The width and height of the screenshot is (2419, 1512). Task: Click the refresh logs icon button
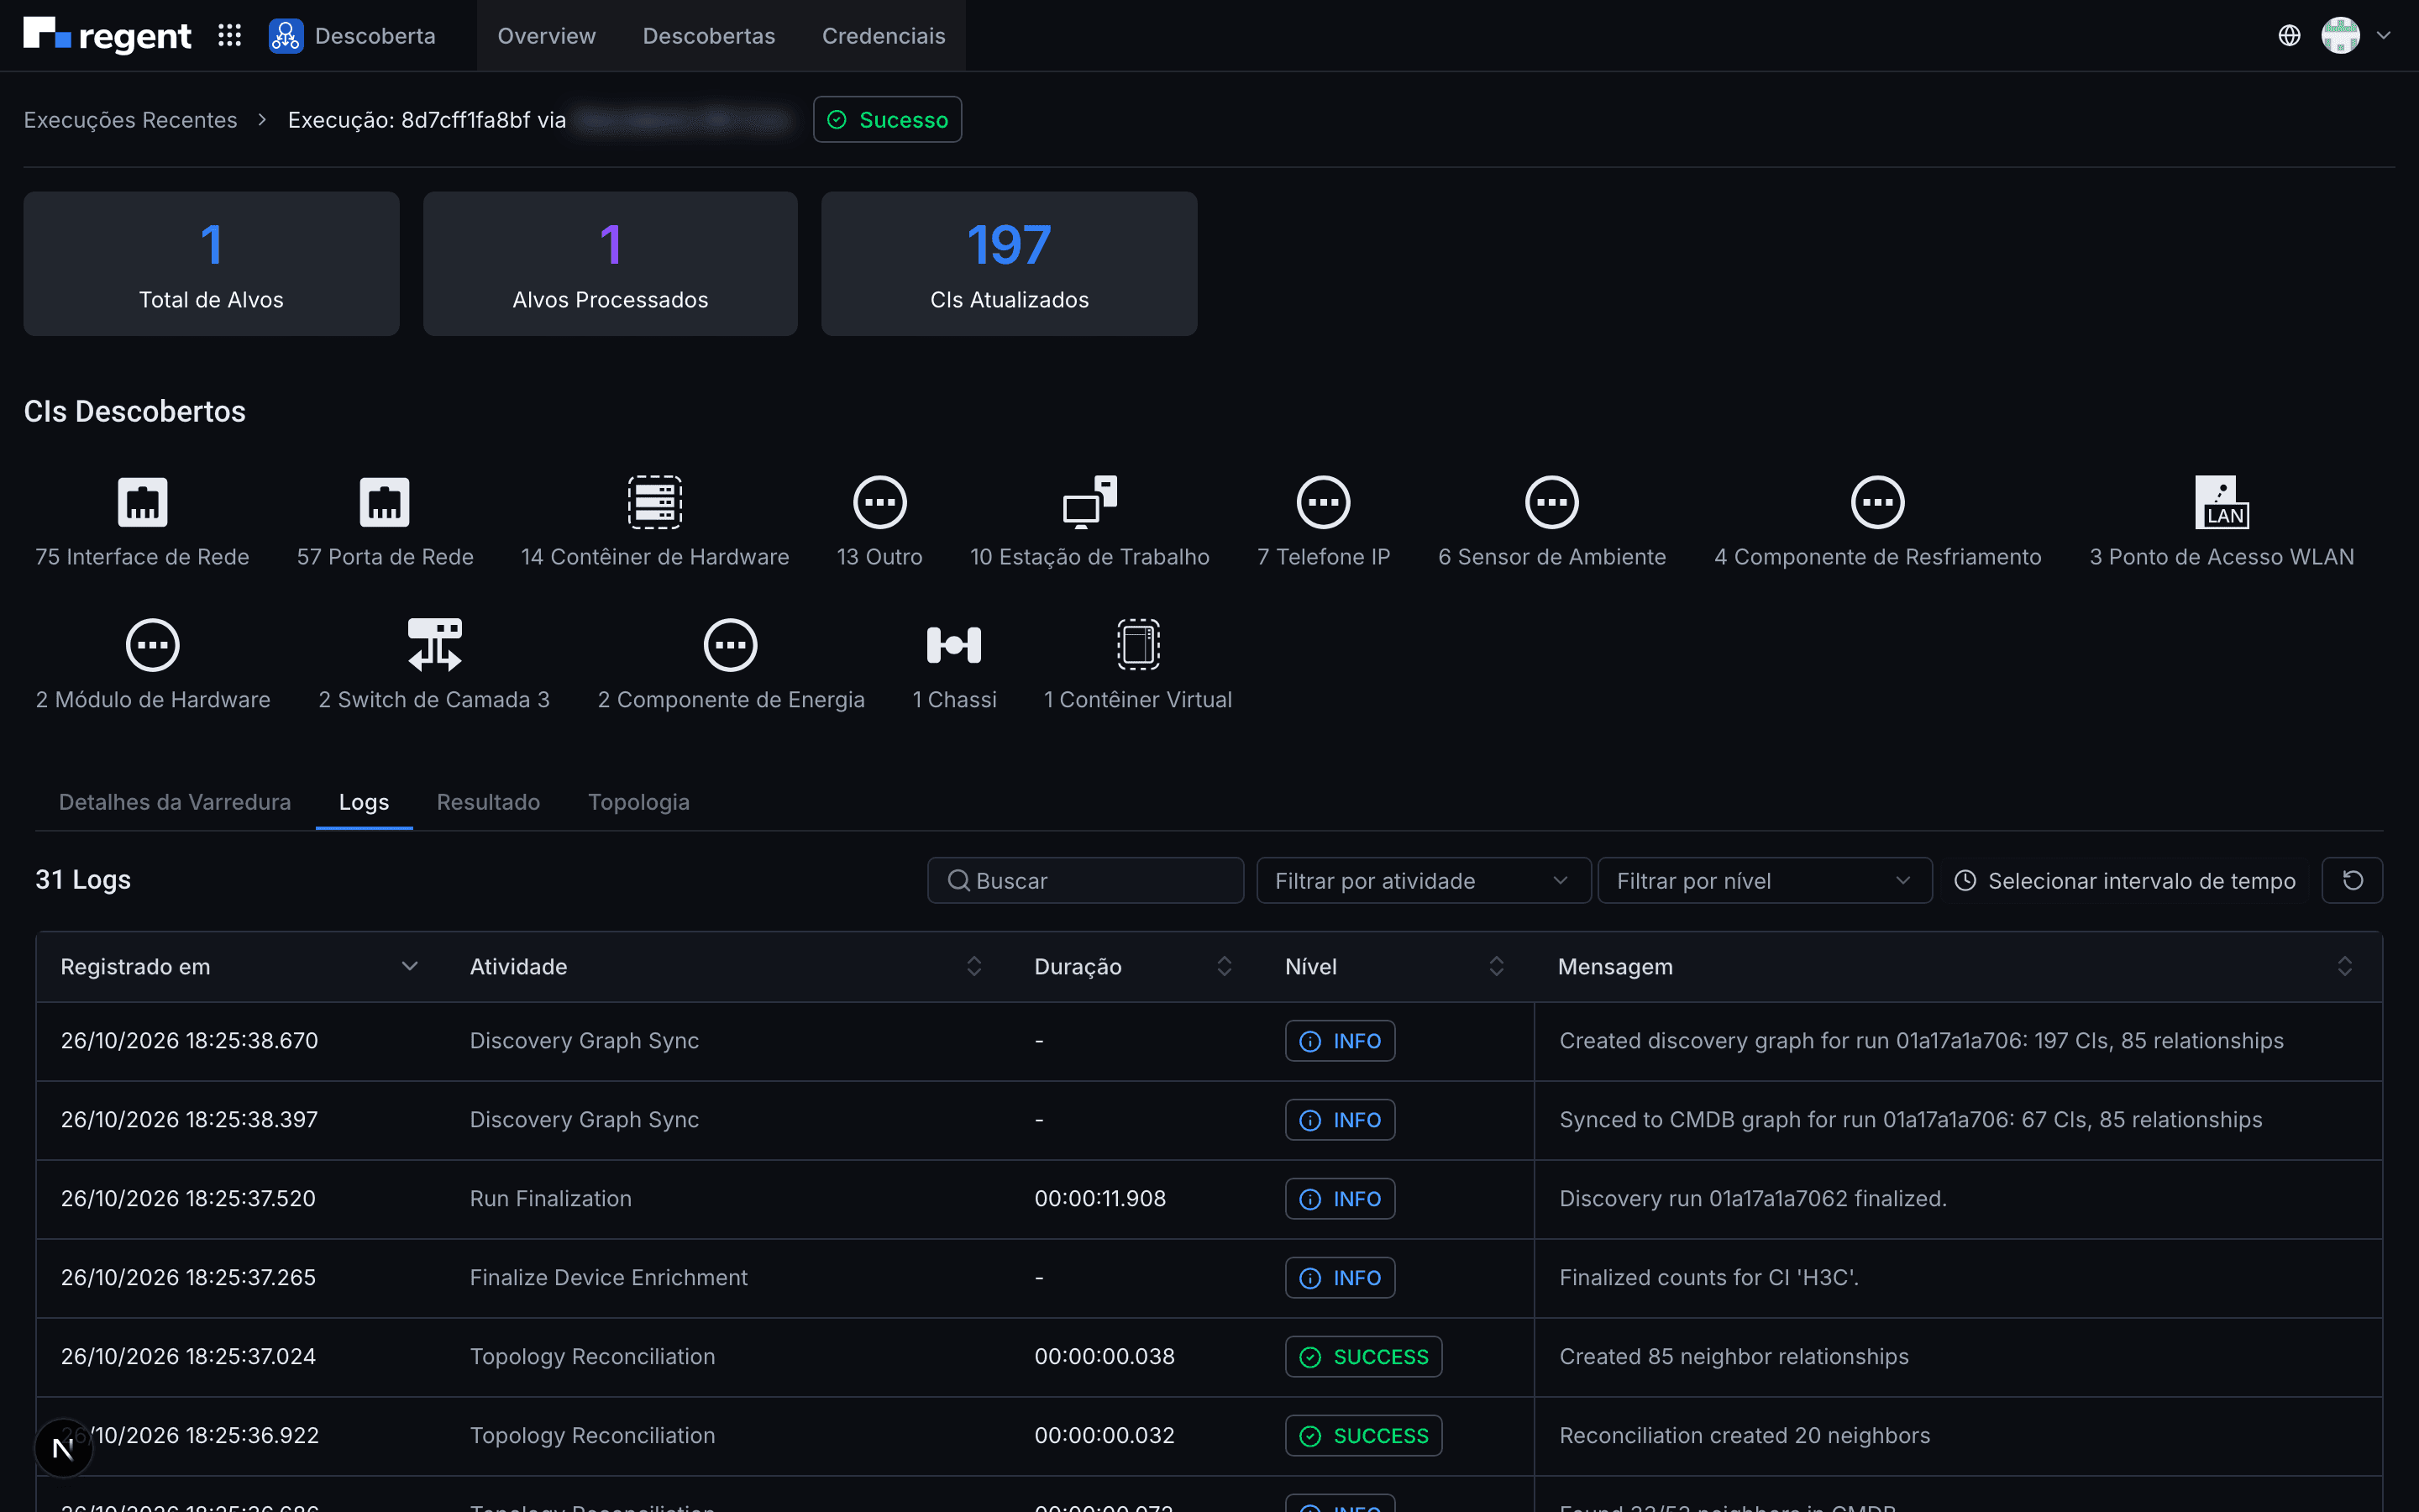point(2352,880)
